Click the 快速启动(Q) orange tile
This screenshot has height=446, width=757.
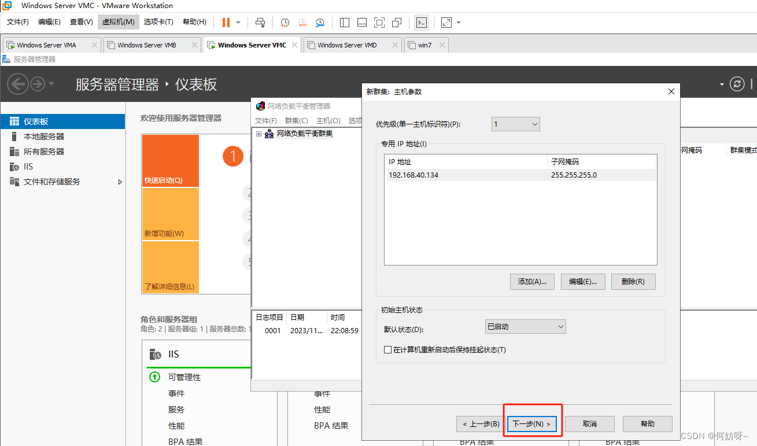point(170,161)
